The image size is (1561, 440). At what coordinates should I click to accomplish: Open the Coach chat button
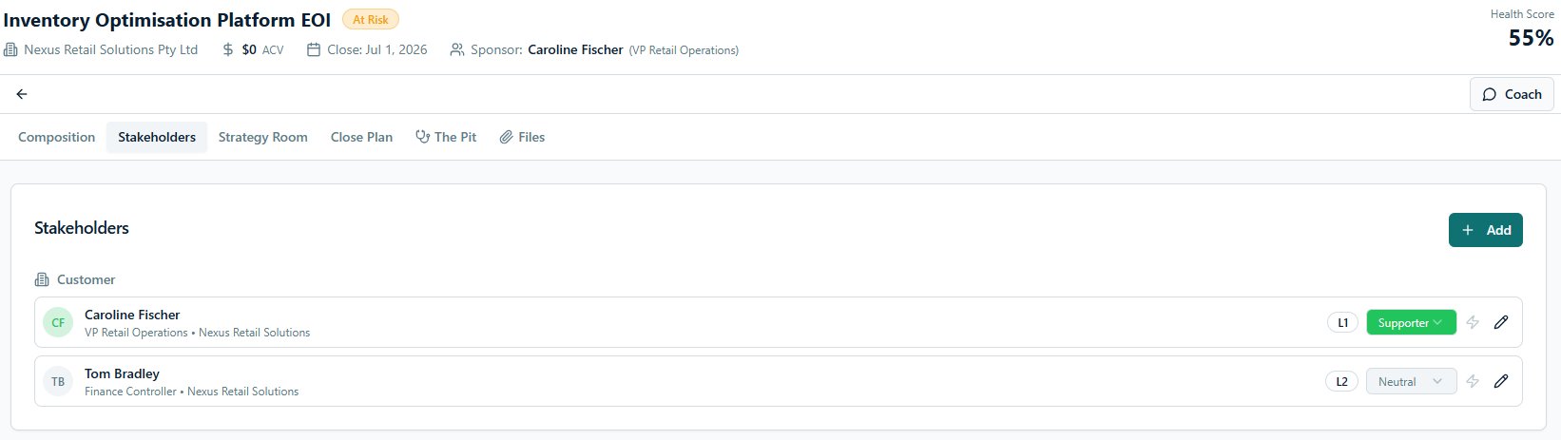click(1512, 94)
